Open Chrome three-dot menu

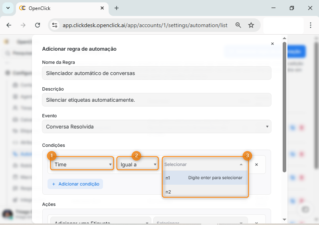coord(311,25)
